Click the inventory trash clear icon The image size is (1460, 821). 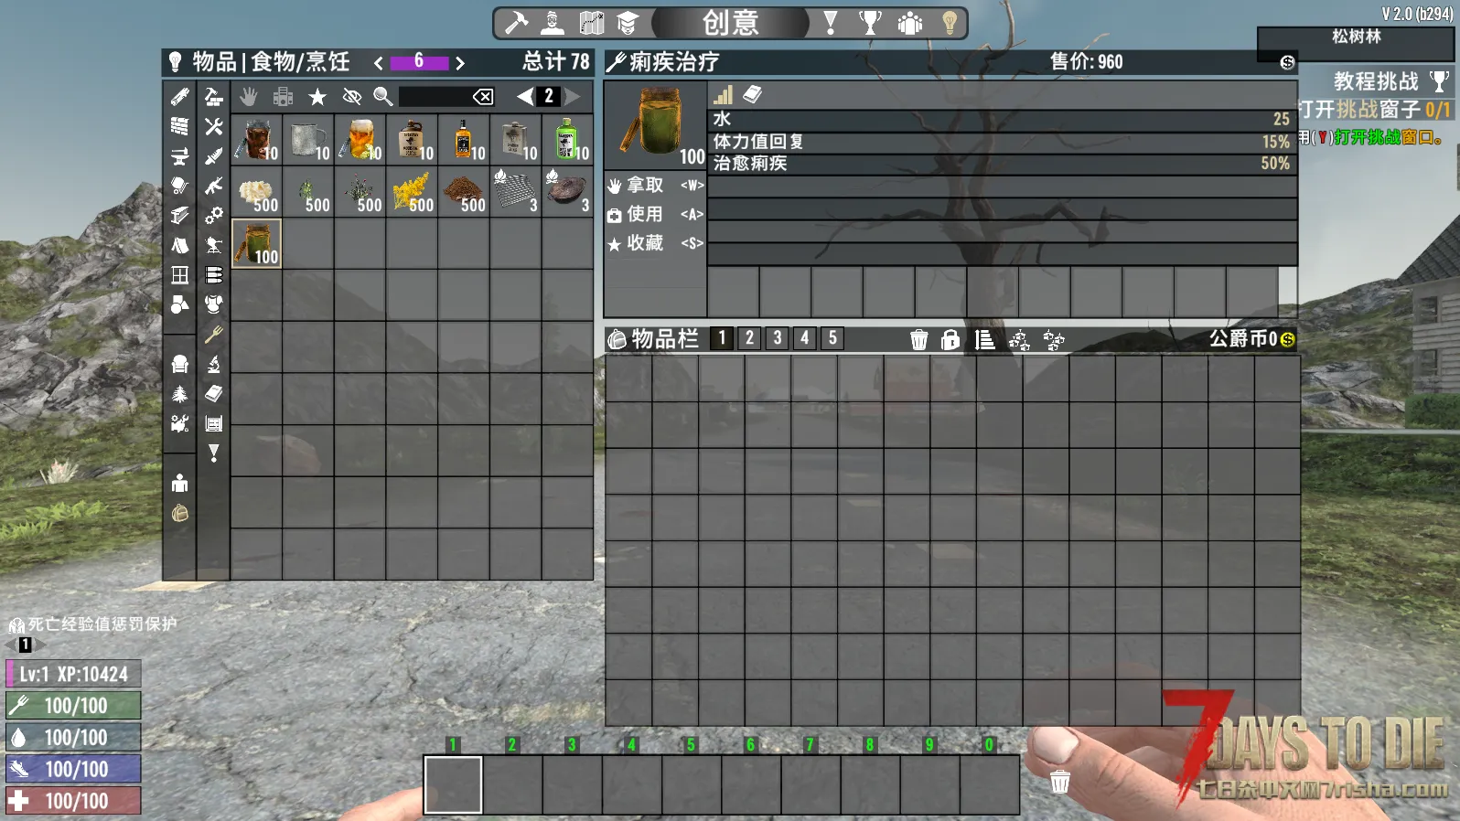tap(919, 340)
